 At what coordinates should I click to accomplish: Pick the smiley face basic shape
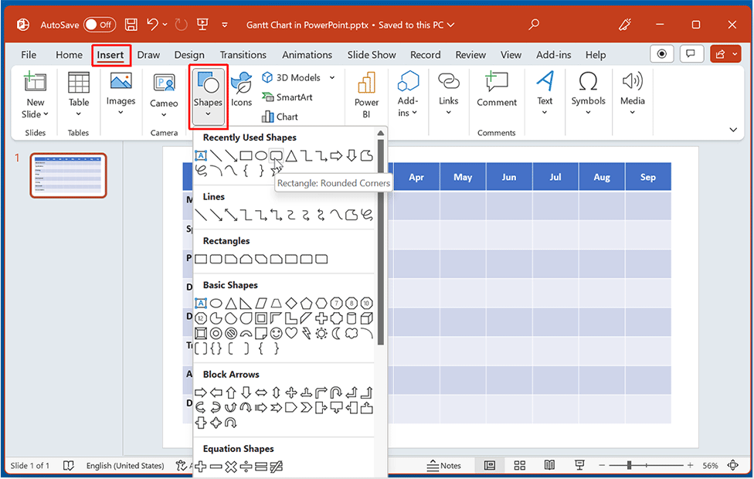(276, 333)
